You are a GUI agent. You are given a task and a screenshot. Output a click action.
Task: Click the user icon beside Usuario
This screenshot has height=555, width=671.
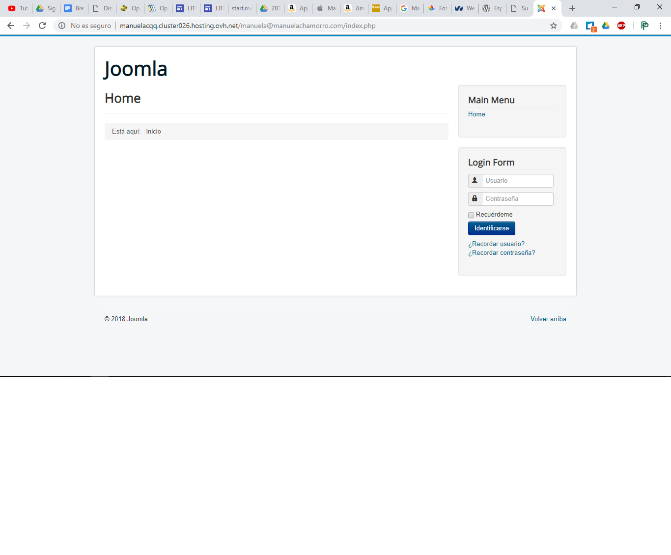tap(475, 181)
